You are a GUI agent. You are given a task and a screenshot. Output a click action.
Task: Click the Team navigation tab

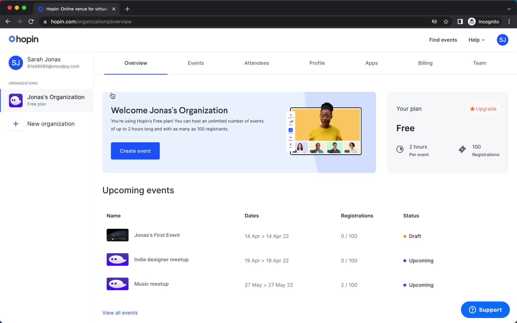click(x=479, y=63)
